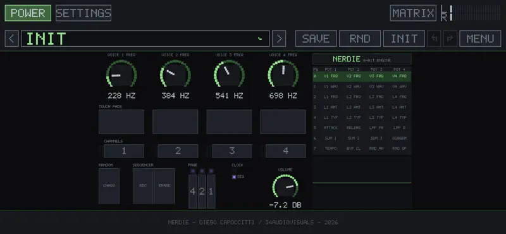Viewport: 506px width, 234px height.
Task: Select the ATTACK cell
Action: click(330, 128)
